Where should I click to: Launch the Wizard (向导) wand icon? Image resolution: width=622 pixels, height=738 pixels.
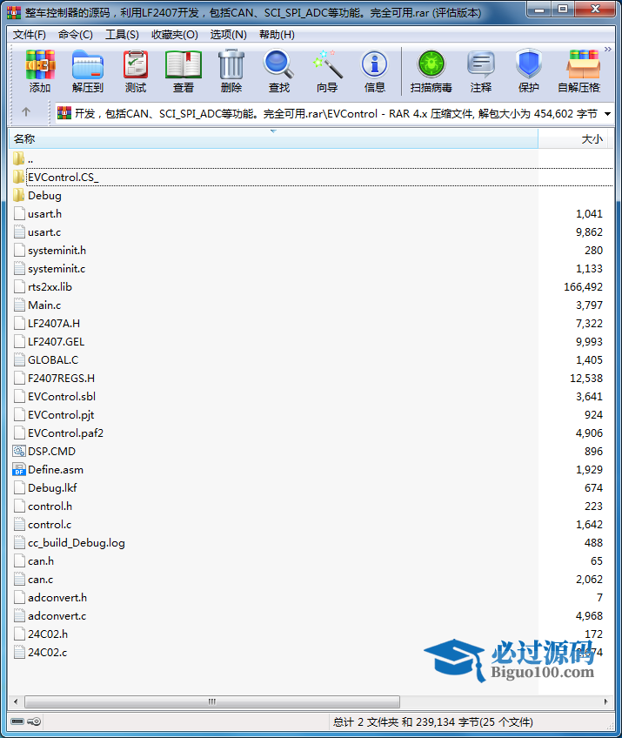click(327, 71)
